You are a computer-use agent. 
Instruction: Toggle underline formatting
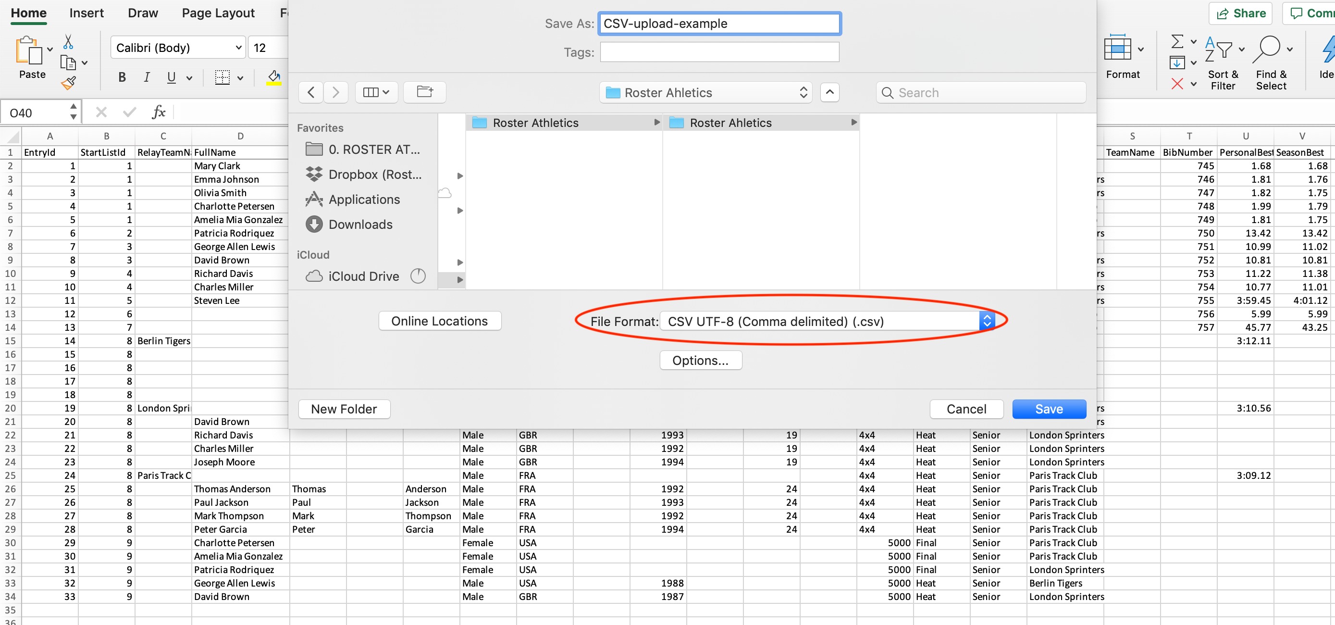point(171,78)
